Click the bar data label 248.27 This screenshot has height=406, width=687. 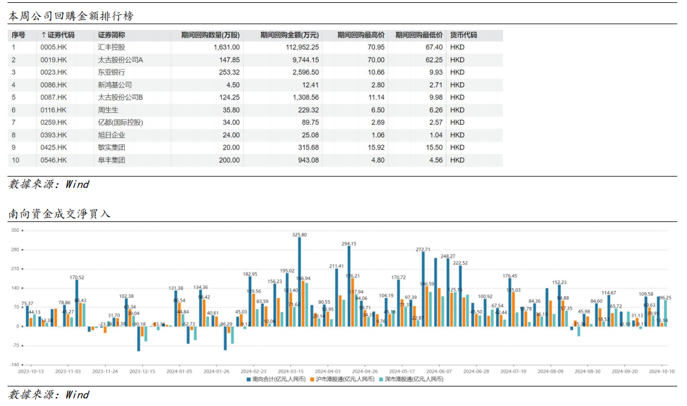coord(448,256)
